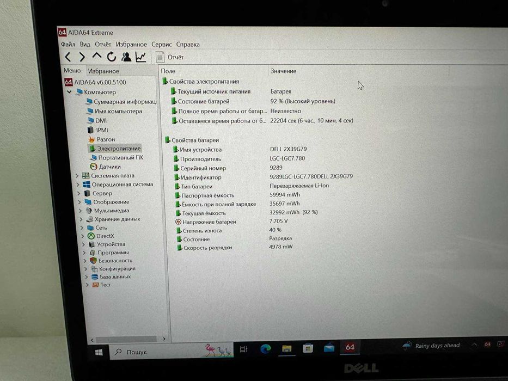Click the Back navigation arrow in toolbar
This screenshot has width=508, height=381.
tap(68, 57)
